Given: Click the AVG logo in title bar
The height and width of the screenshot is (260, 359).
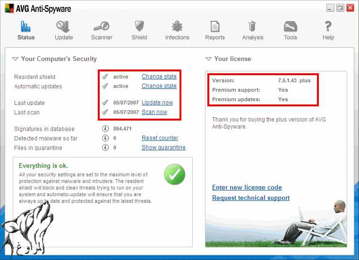Looking at the screenshot, I should coord(9,8).
